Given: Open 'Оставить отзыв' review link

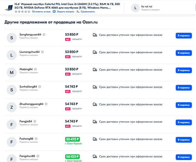Looking at the screenshot, I should [41, 12].
